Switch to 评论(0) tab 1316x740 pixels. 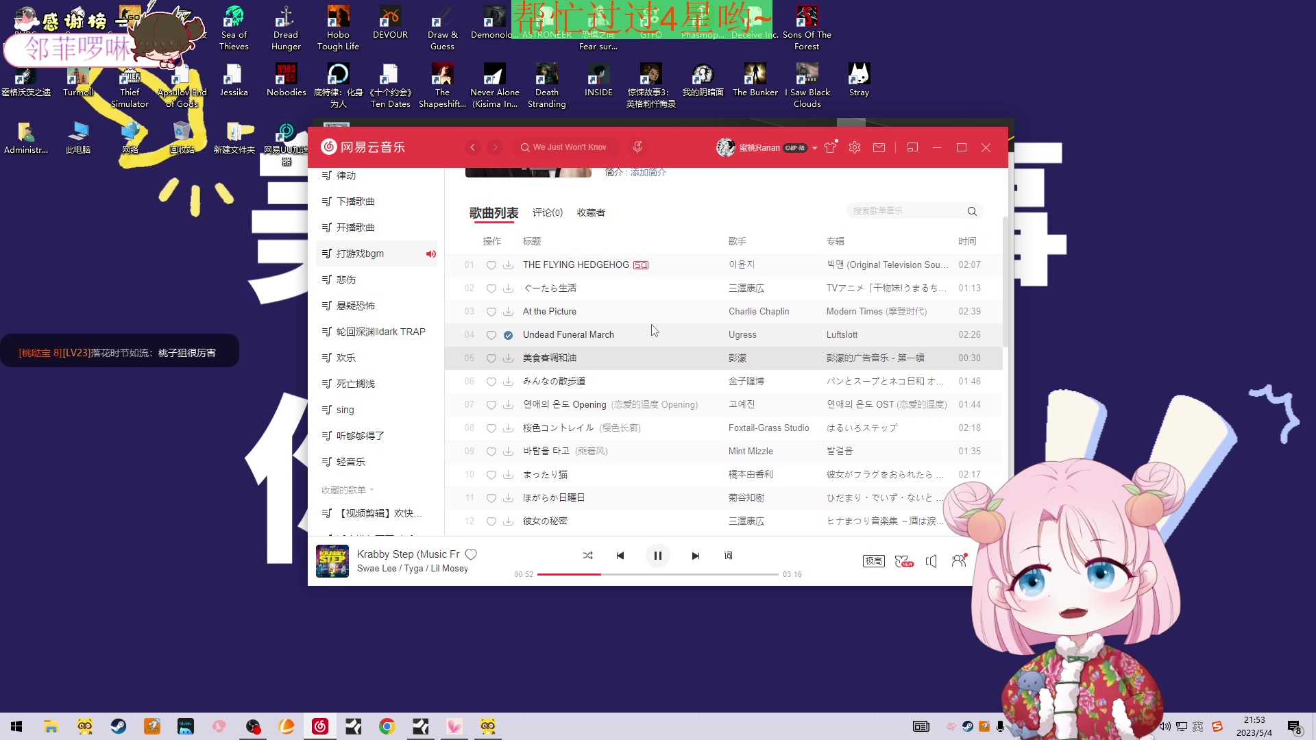pos(548,213)
